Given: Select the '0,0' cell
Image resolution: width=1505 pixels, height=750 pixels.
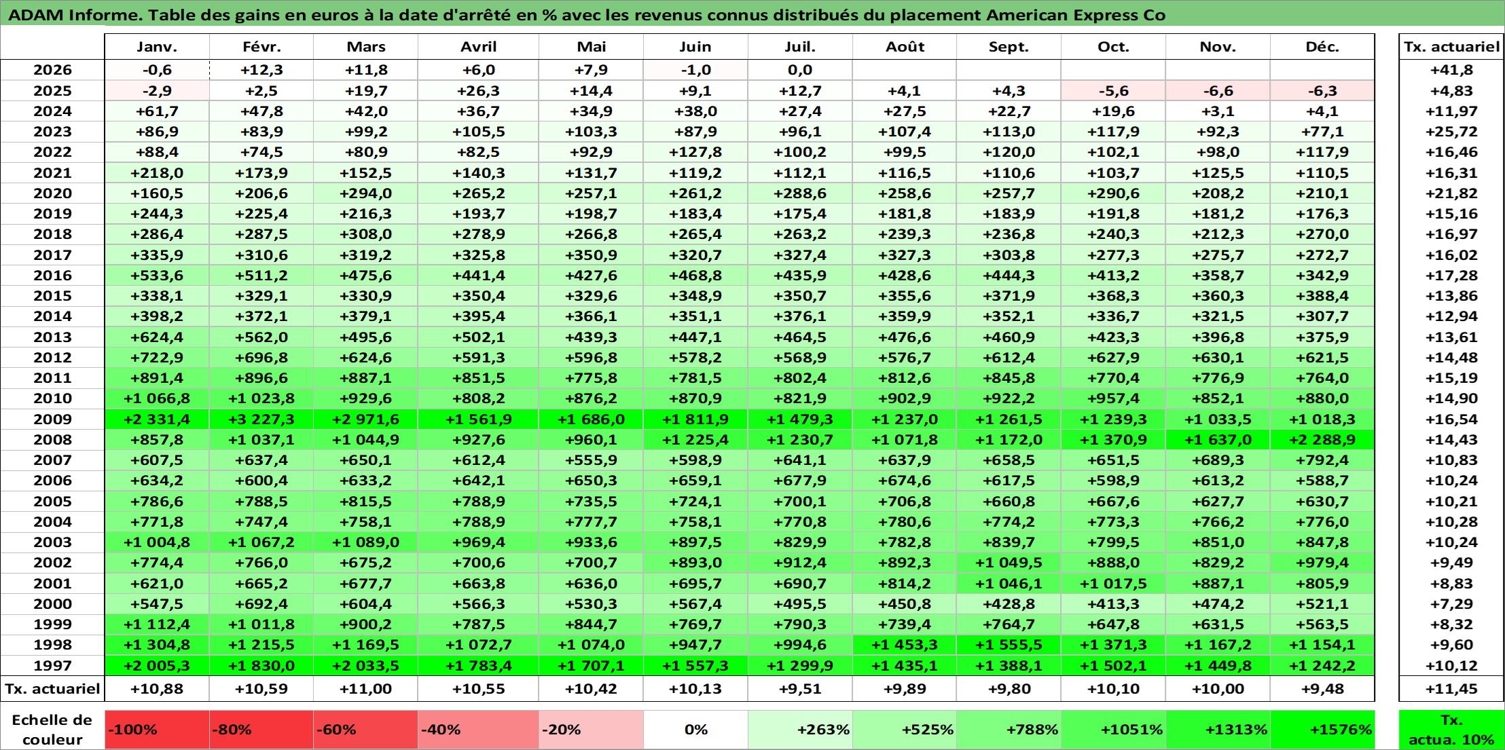Looking at the screenshot, I should 800,70.
